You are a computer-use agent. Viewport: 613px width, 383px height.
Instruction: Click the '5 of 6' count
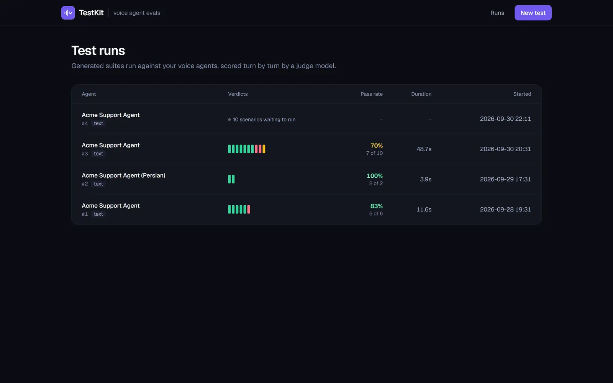coord(376,214)
